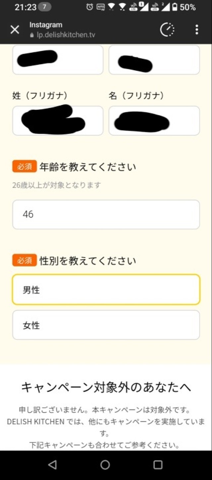
Task: Focus the 名（フリガナ）input field
Action: (x=154, y=120)
